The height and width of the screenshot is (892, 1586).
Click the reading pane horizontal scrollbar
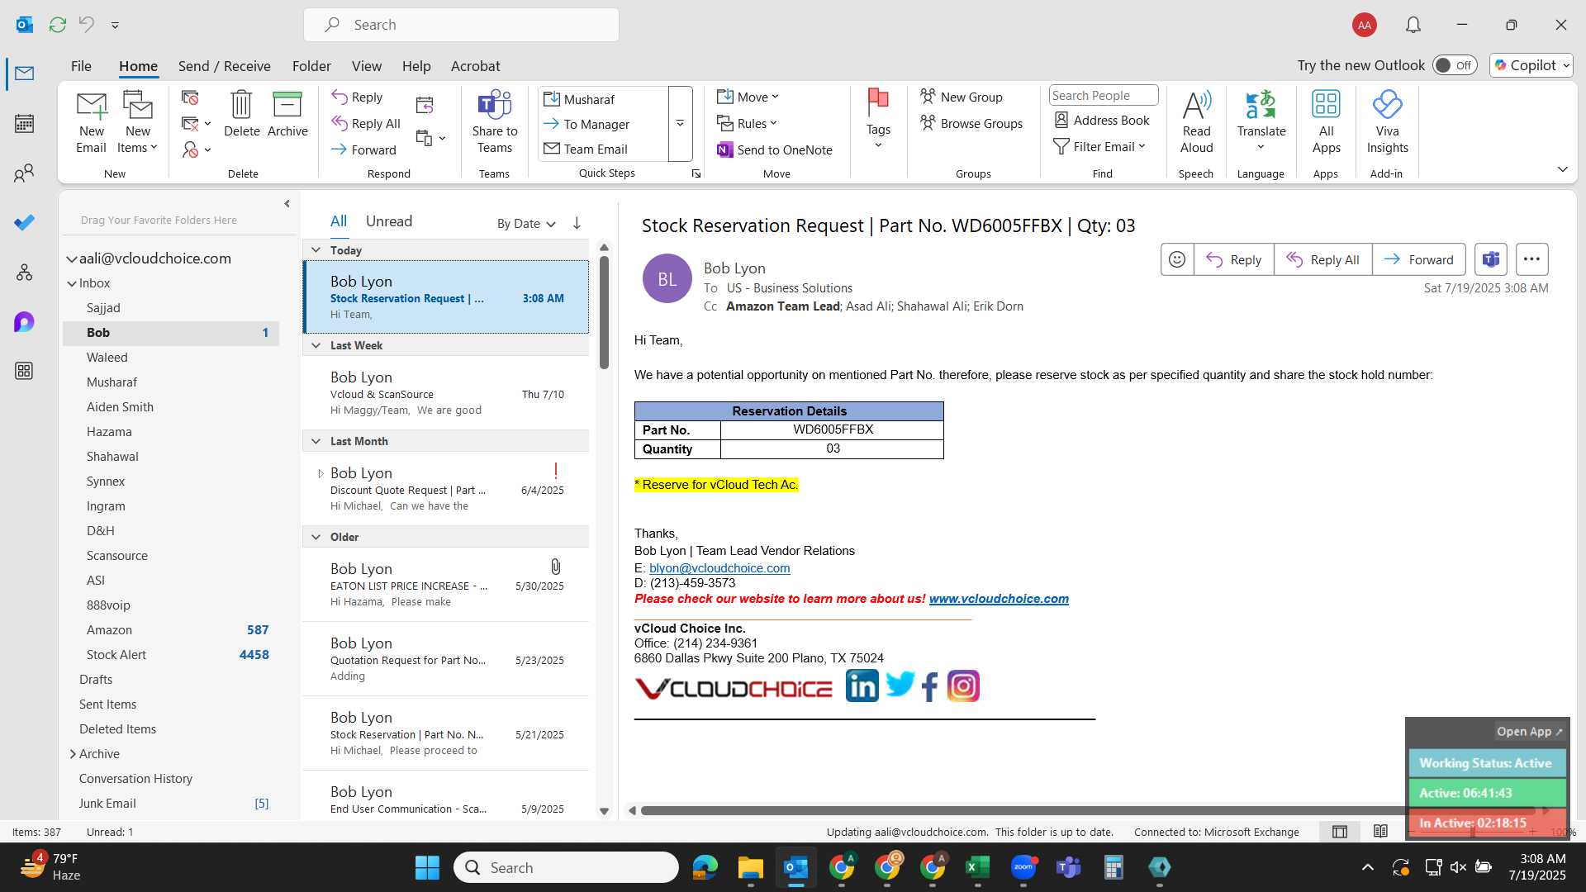[x=1086, y=810]
